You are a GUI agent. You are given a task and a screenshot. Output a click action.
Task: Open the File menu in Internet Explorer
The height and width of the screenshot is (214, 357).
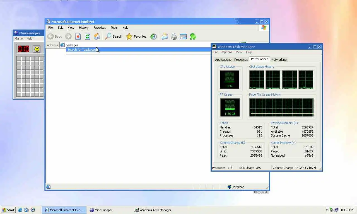tap(50, 28)
